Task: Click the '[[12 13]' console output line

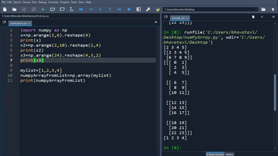Action: tap(176, 103)
